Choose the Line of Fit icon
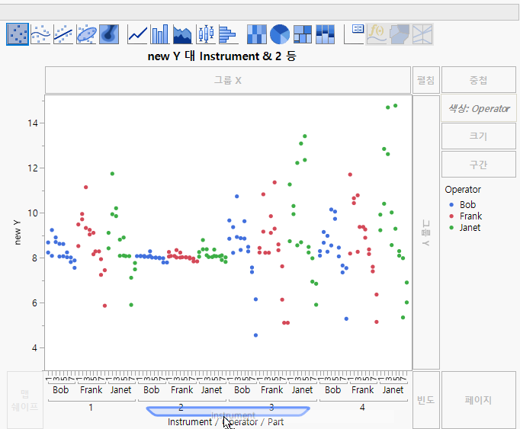520x429 pixels. pyautogui.click(x=63, y=34)
